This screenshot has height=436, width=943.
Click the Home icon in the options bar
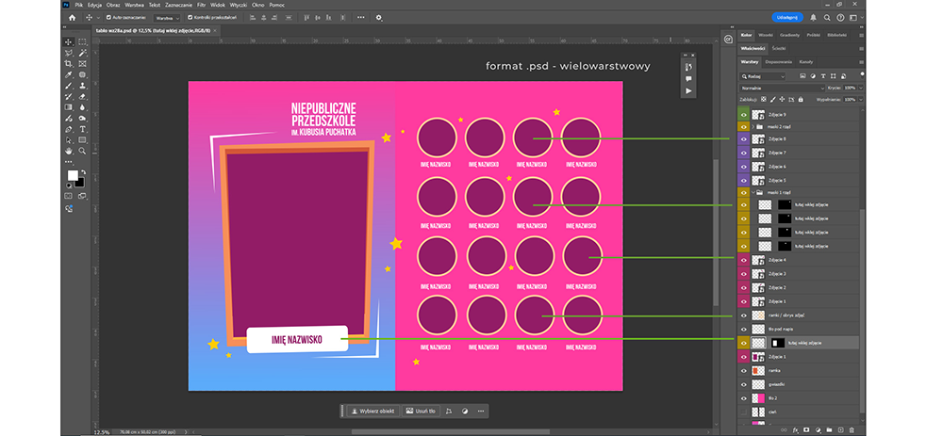click(73, 17)
